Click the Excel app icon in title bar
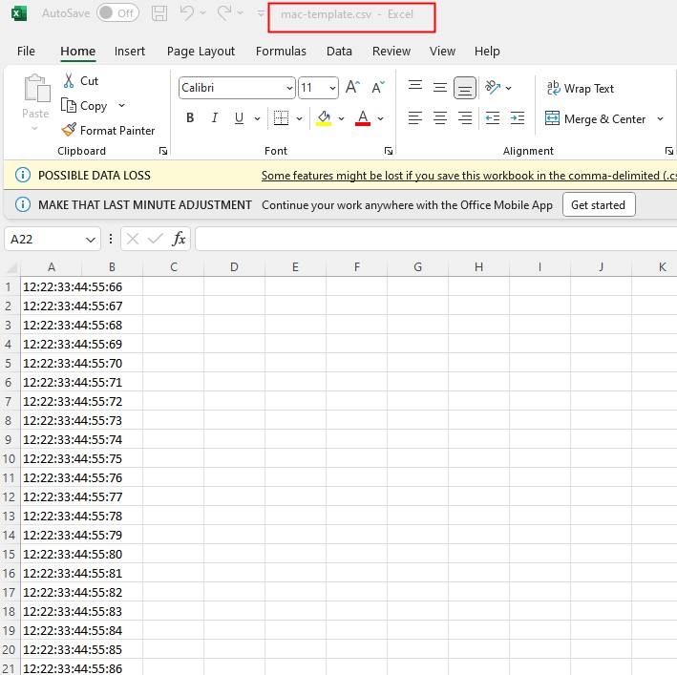 click(18, 13)
